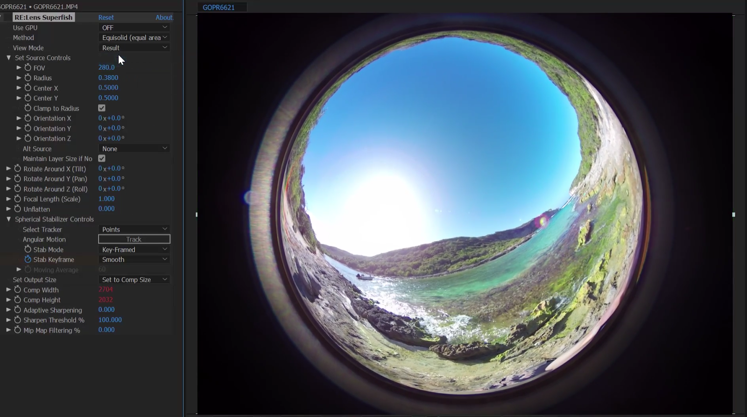Viewport: 747px width, 417px height.
Task: Open the Stab Keyframe Smooth dropdown
Action: (x=134, y=259)
